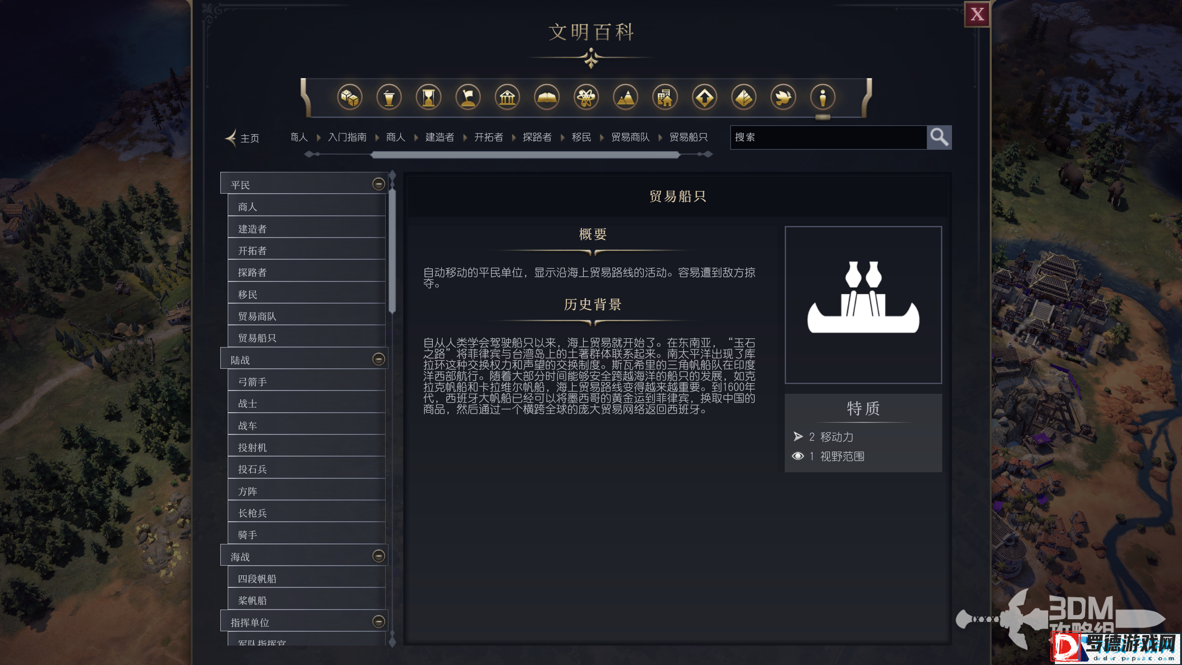The width and height of the screenshot is (1182, 665).
Task: Open the pyramid wonders category icon
Action: pyautogui.click(x=744, y=98)
